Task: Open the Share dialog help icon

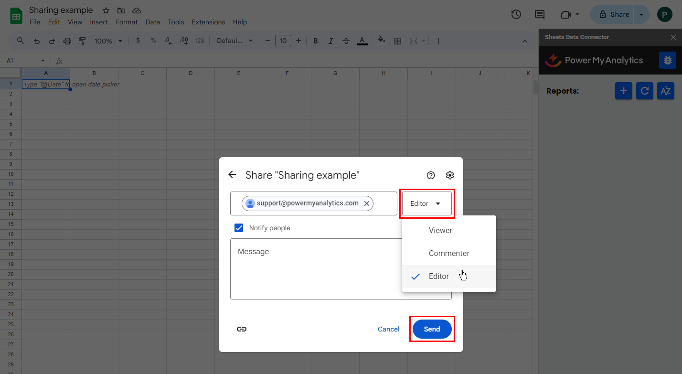Action: tap(431, 175)
